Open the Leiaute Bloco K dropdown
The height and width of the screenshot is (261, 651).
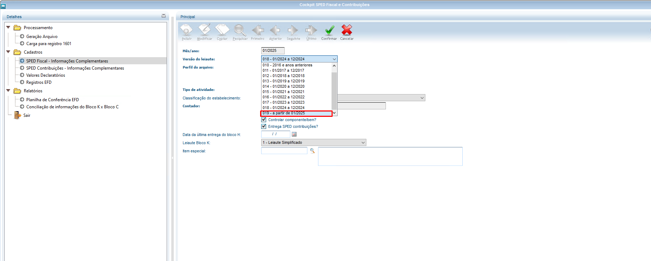tap(313, 142)
